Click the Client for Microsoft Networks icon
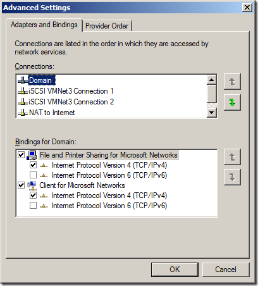The height and width of the screenshot is (286, 258). pos(32,185)
